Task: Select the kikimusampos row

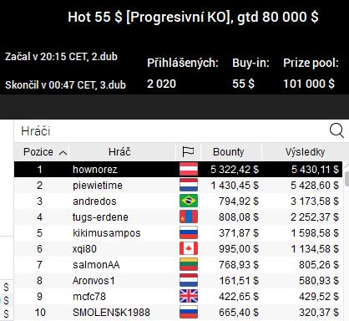Action: 178,233
